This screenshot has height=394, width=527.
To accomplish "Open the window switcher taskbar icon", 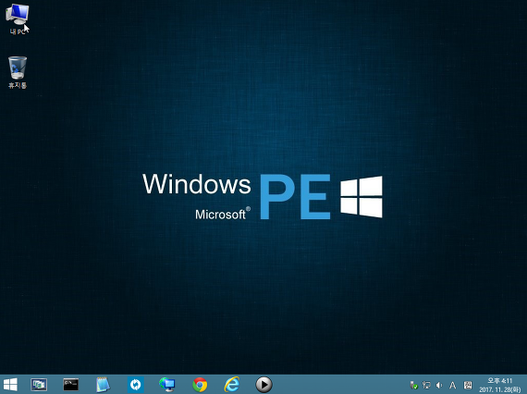I will pyautogui.click(x=39, y=384).
